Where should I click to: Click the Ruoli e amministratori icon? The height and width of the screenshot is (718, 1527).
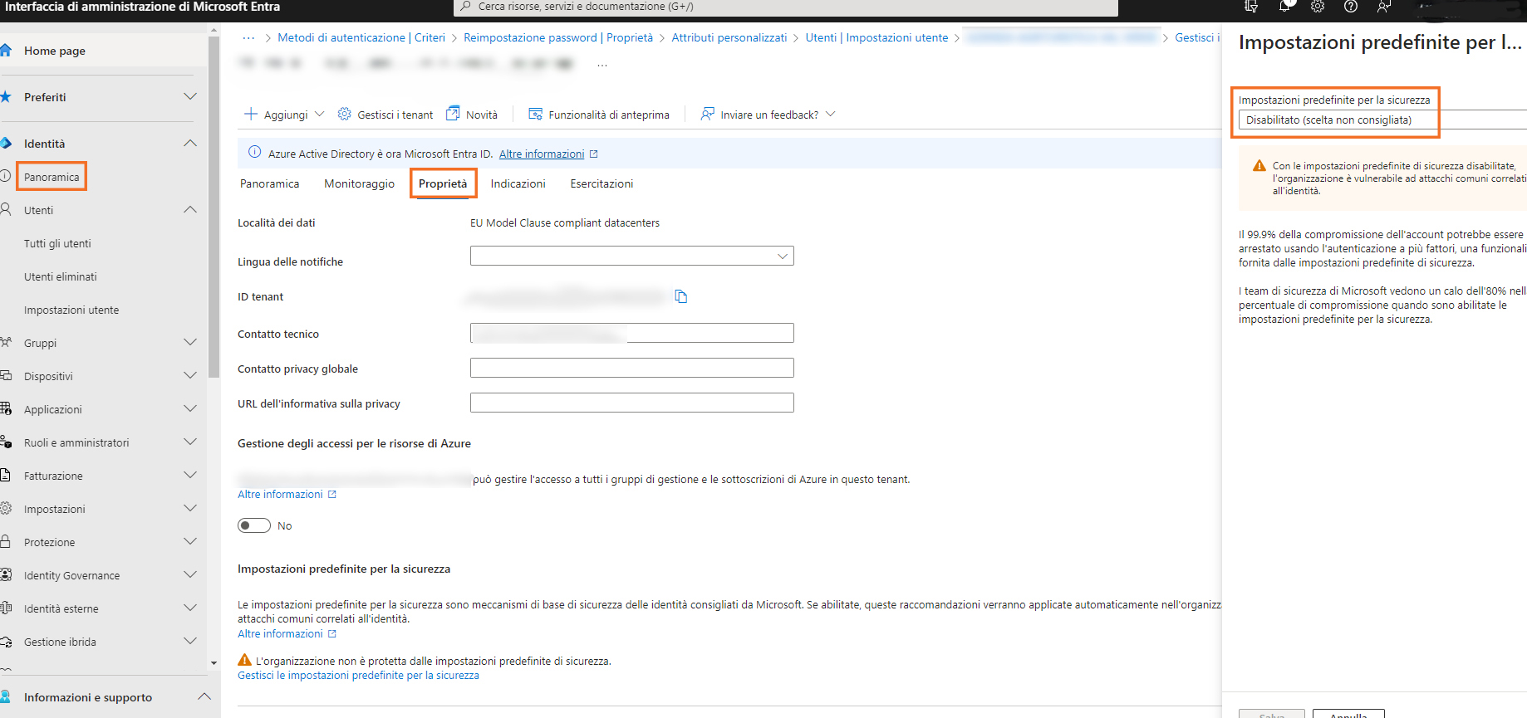6,442
